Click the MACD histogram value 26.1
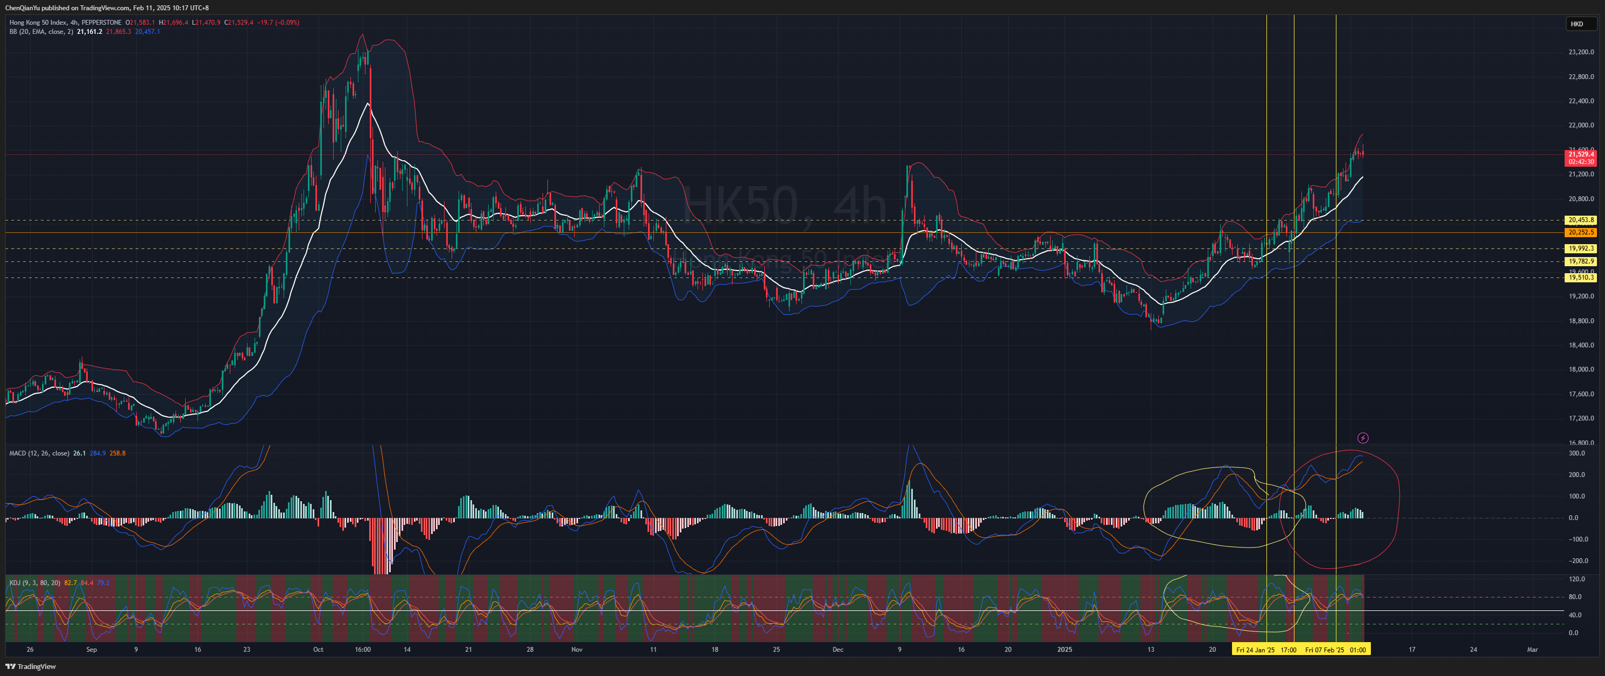 [79, 453]
